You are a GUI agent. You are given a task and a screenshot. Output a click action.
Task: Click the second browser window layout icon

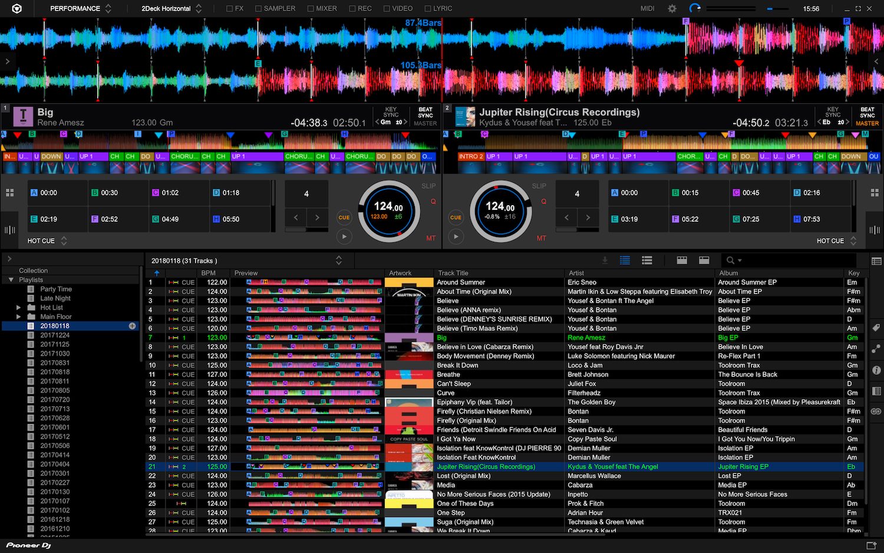[x=704, y=261]
